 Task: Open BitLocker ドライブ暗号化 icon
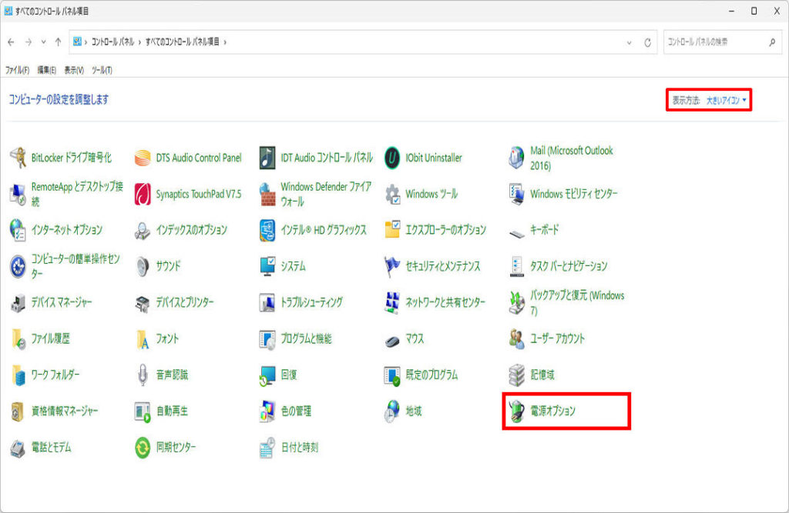18,158
